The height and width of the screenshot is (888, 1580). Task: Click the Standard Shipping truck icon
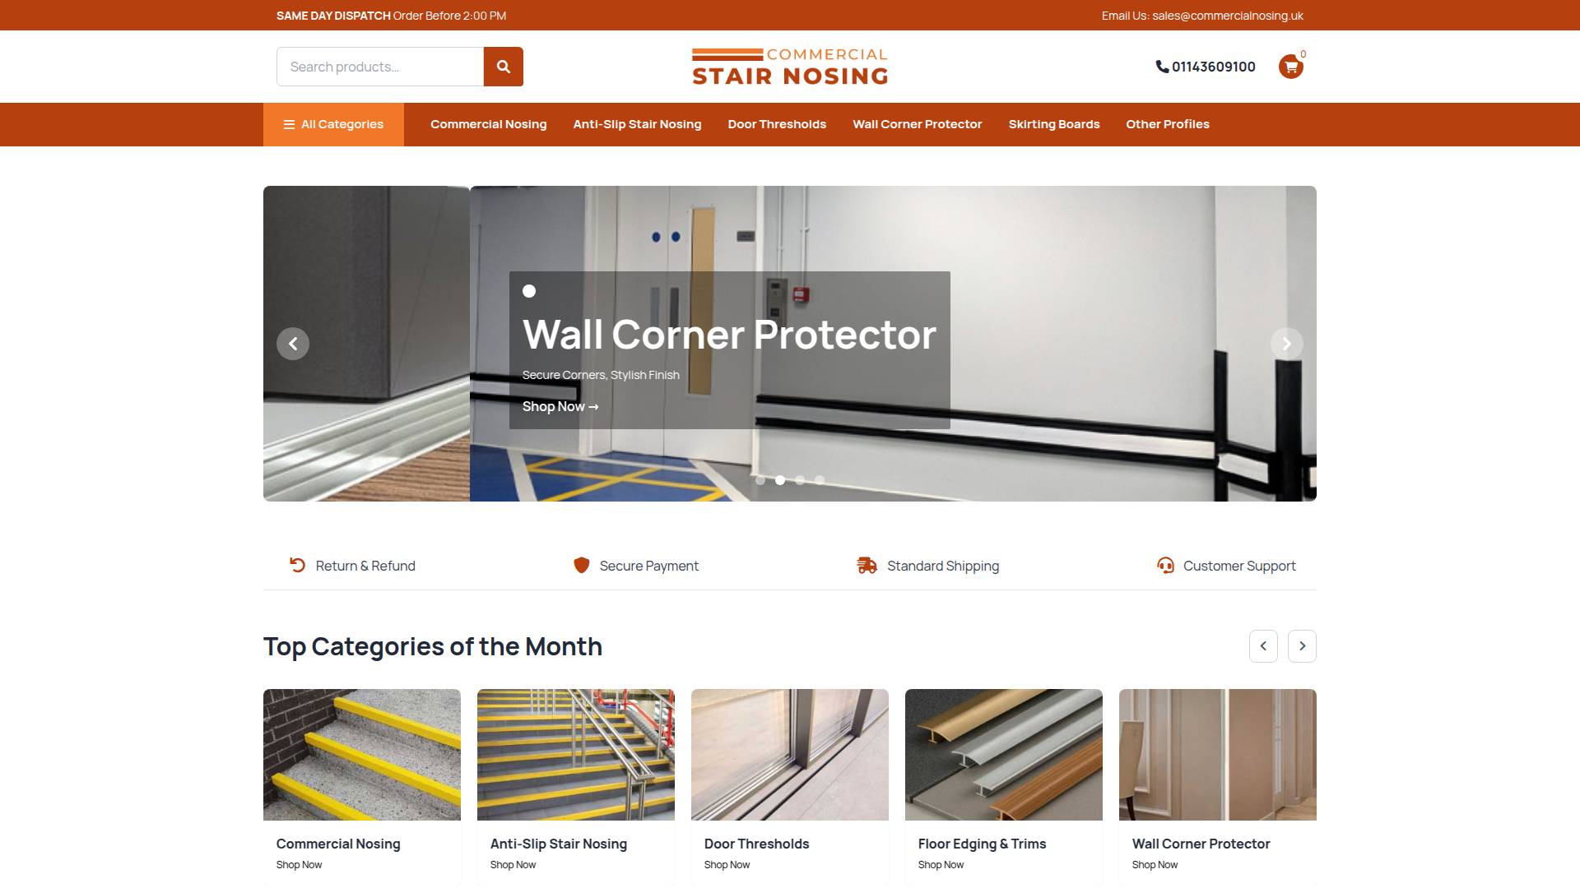(x=867, y=565)
